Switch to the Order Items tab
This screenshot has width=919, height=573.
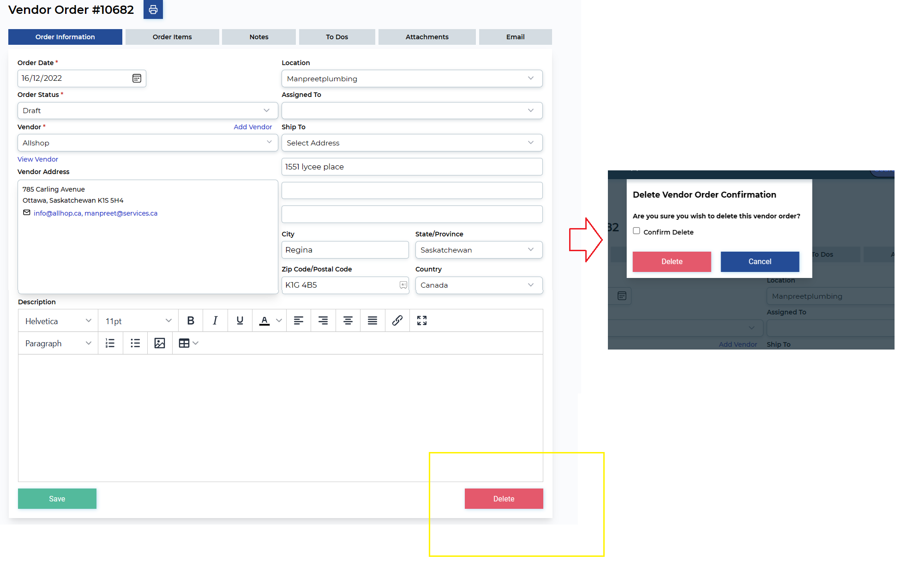172,37
